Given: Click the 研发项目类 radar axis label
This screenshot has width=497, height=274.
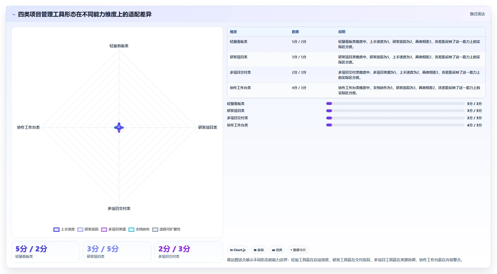Looking at the screenshot, I should [208, 127].
